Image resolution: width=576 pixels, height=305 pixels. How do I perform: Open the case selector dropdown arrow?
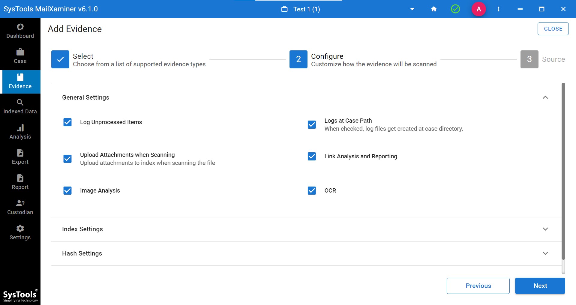(412, 9)
